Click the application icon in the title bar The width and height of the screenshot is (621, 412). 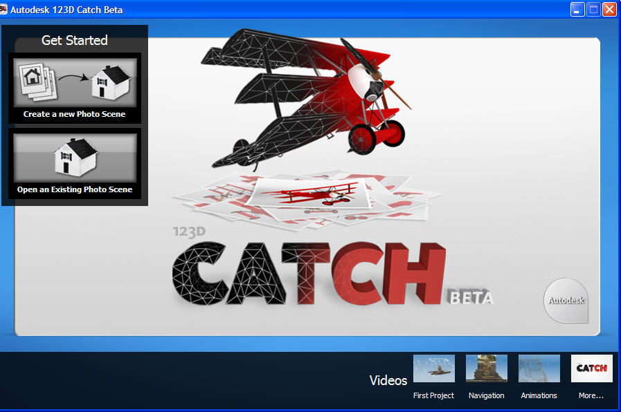(4, 10)
